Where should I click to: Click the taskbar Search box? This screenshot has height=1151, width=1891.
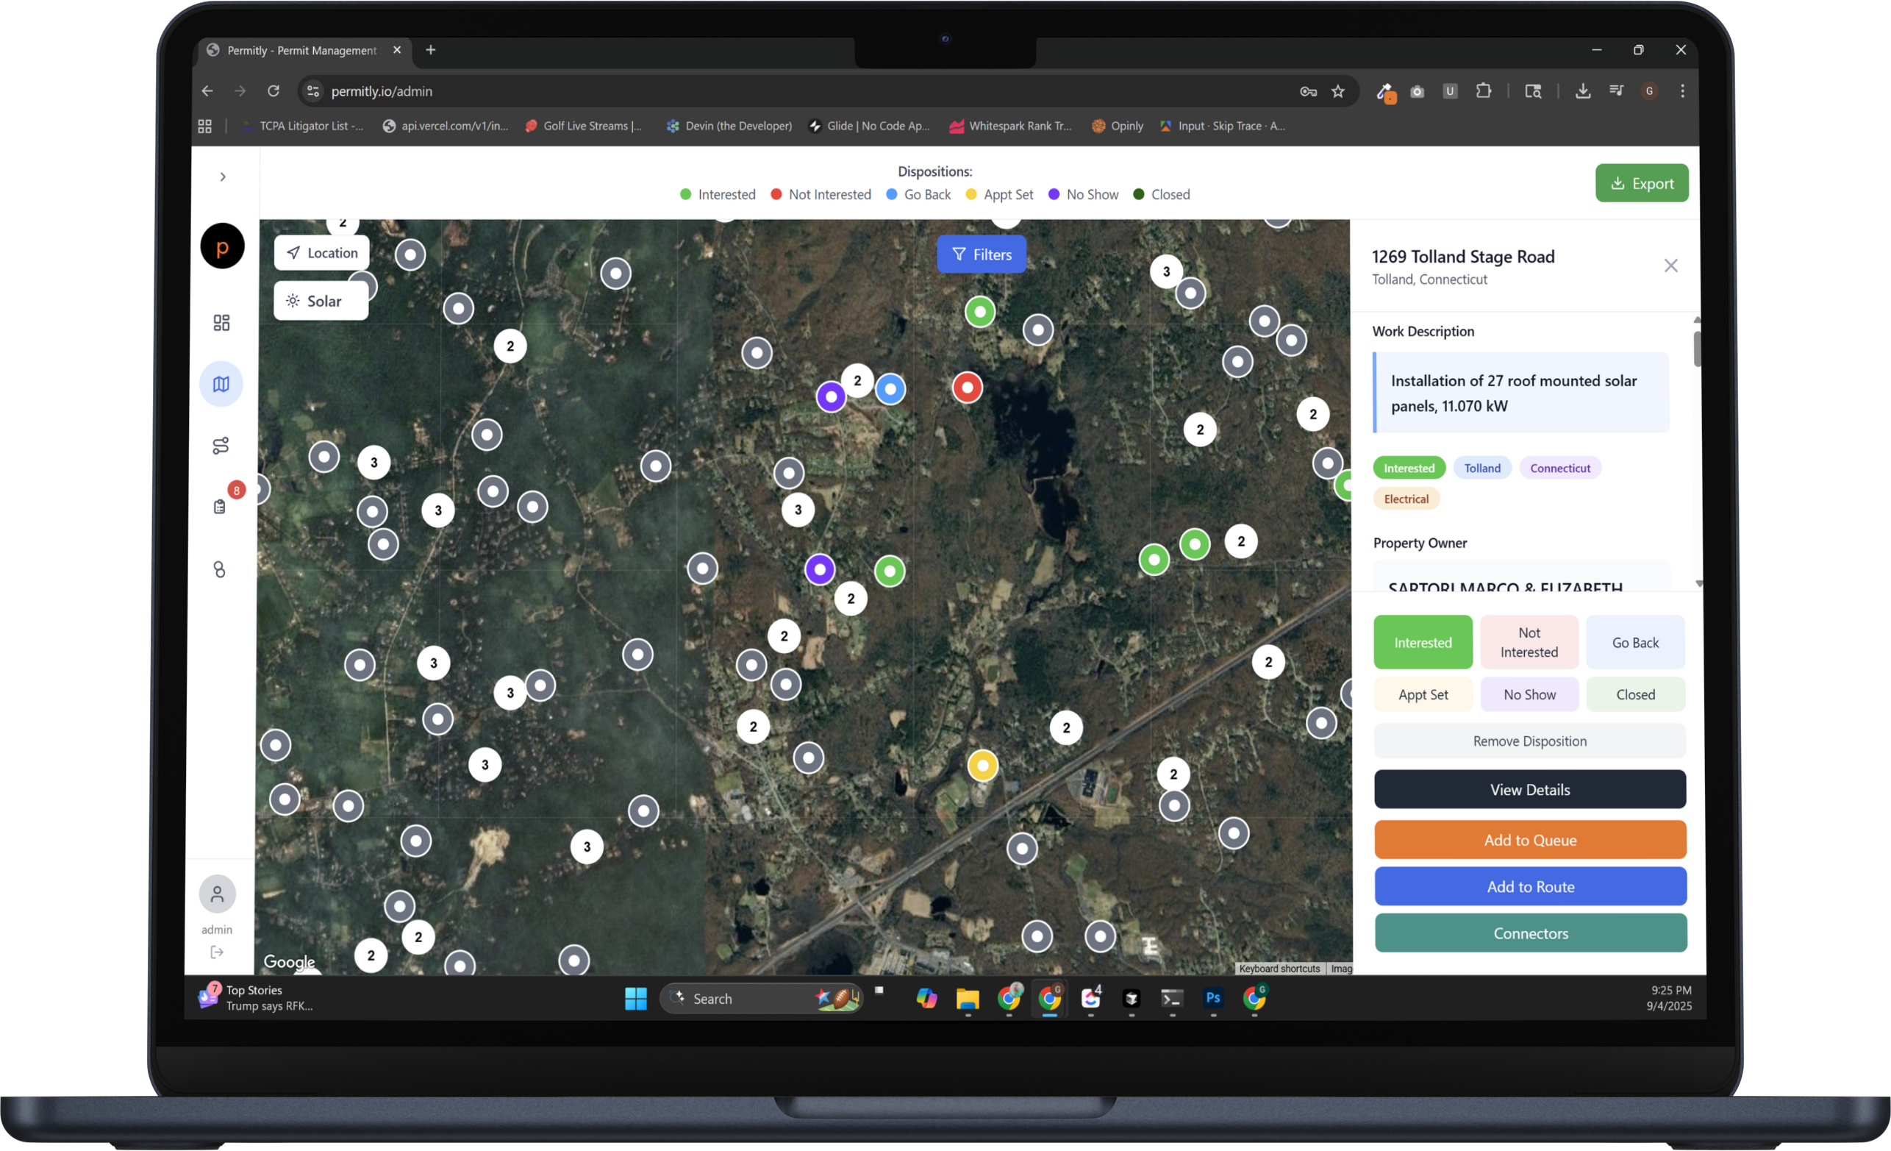click(760, 998)
